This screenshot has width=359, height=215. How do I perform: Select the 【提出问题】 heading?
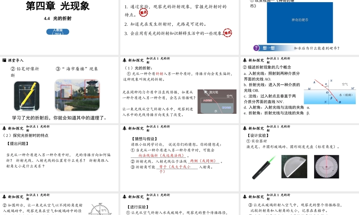(18, 144)
